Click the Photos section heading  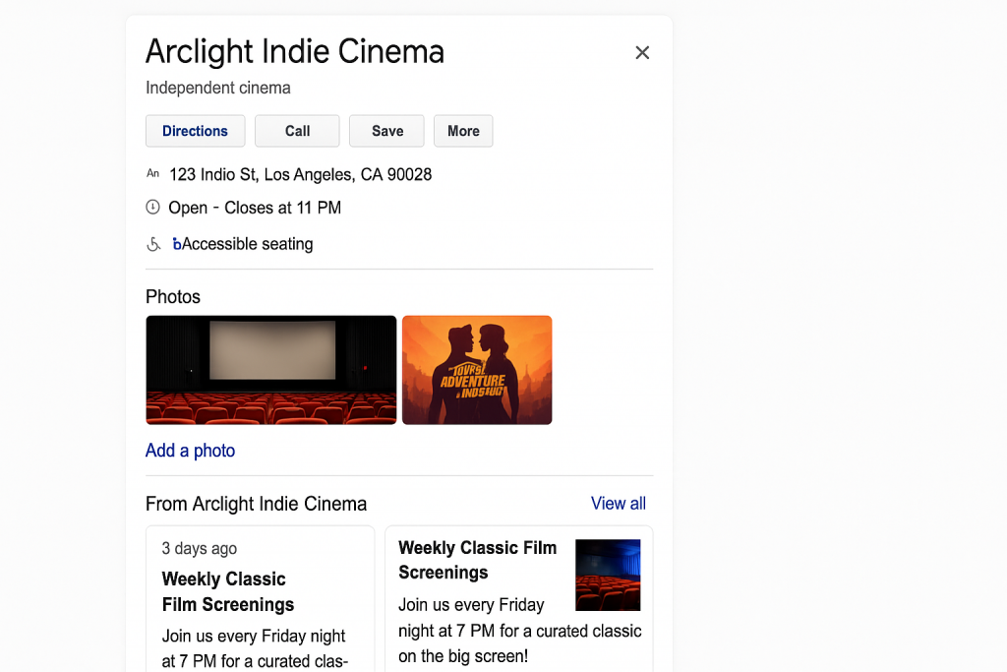173,297
